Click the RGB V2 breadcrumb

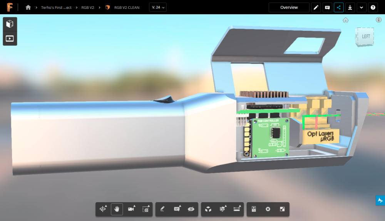point(87,7)
